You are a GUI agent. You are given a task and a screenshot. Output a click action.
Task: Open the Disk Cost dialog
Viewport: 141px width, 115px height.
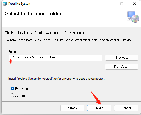(122, 67)
